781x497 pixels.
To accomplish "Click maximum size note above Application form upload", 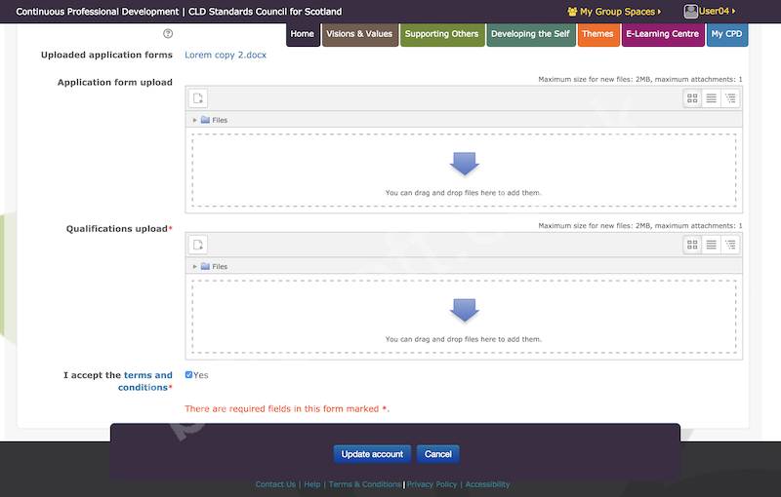I will pos(640,80).
